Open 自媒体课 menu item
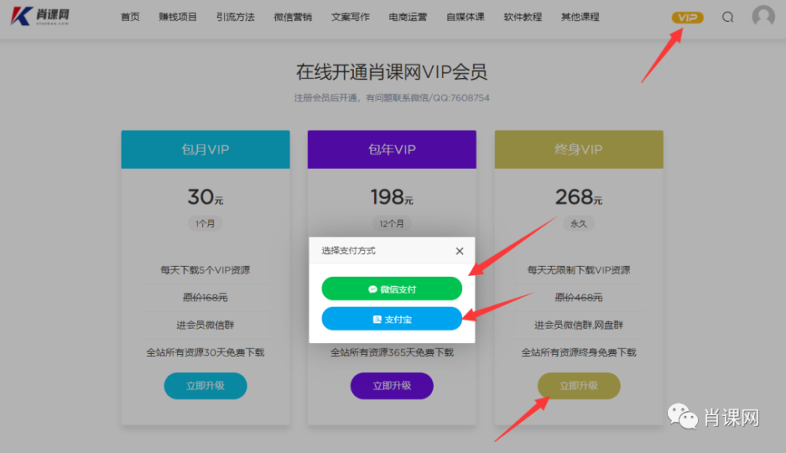This screenshot has width=786, height=453. click(x=465, y=17)
